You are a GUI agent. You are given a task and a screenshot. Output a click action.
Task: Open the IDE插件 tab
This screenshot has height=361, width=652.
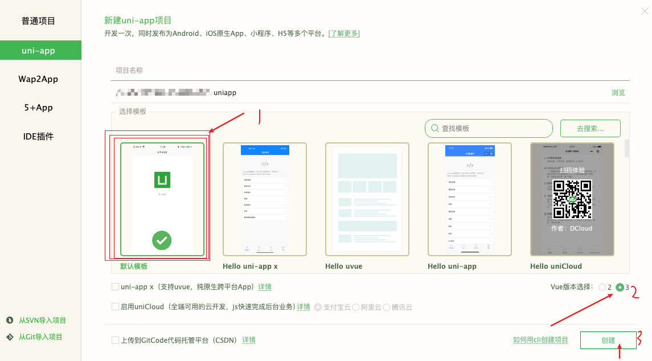pyautogui.click(x=38, y=137)
